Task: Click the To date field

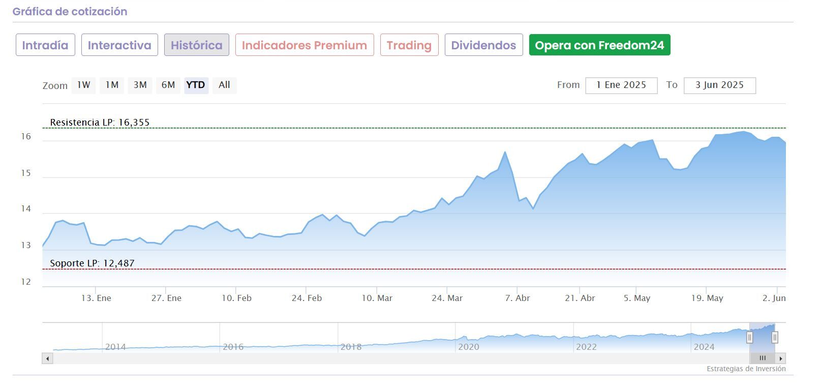Action: point(719,85)
